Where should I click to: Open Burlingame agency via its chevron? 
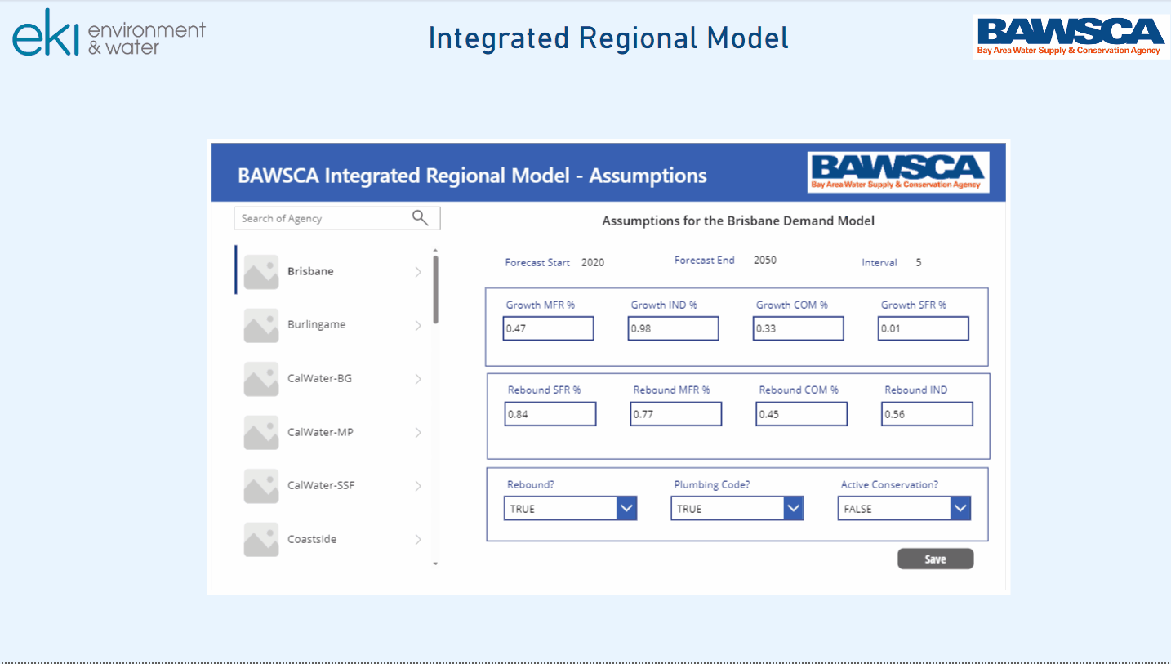pyautogui.click(x=418, y=325)
